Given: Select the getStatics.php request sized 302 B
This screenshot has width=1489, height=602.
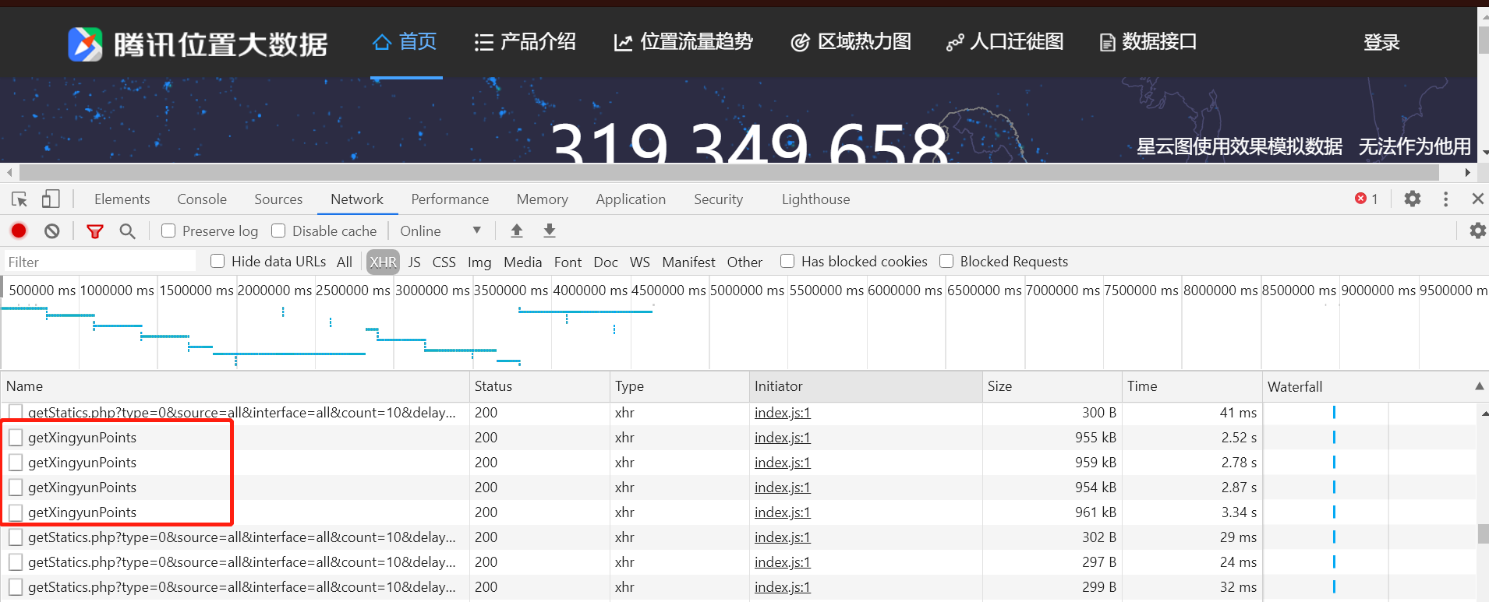Looking at the screenshot, I should 242,537.
